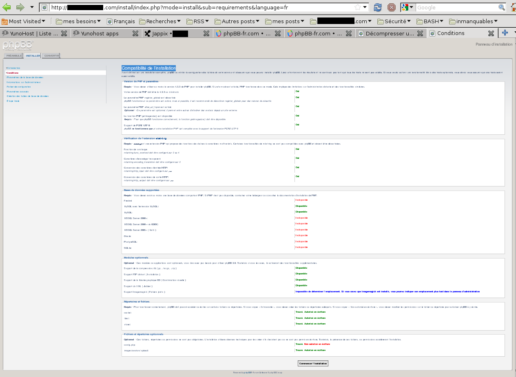Click the 'Modules optionnels' section title

point(136,258)
